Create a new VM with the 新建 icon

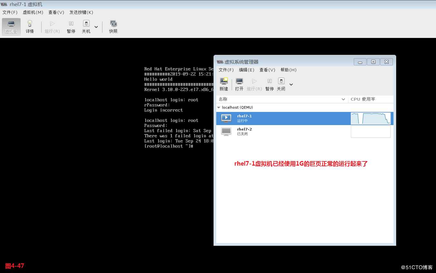pyautogui.click(x=224, y=84)
